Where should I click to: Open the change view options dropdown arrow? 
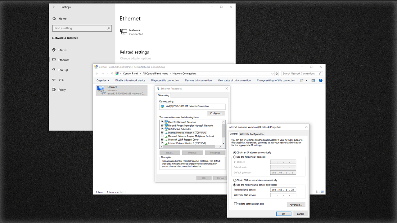tap(306, 81)
